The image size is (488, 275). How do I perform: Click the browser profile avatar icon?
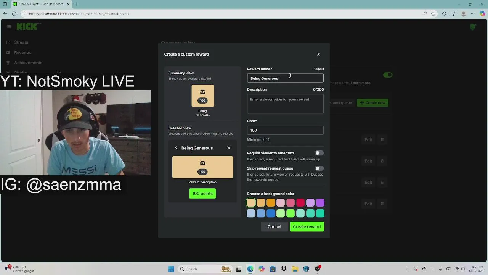pos(464,14)
